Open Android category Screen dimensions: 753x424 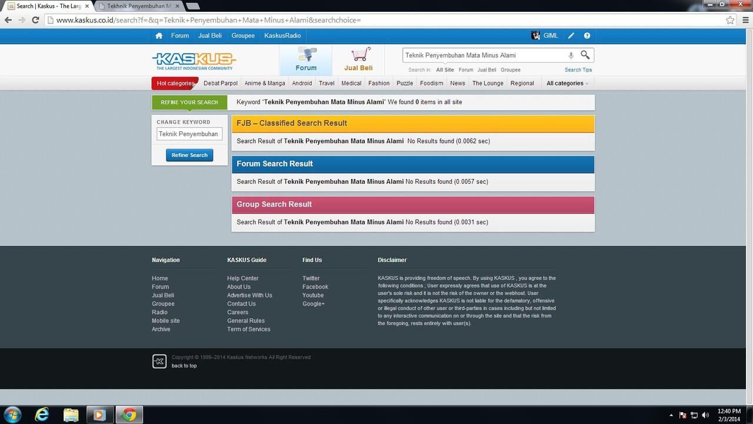(x=302, y=83)
